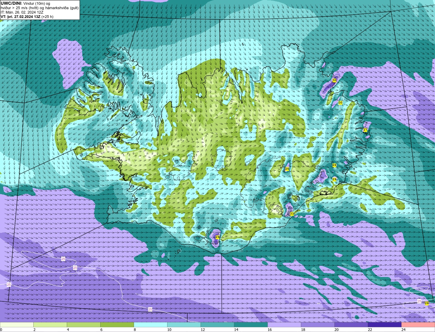
Task: Pick the 2–4 m/s legend color swatch
Action: pyautogui.click(x=50, y=325)
